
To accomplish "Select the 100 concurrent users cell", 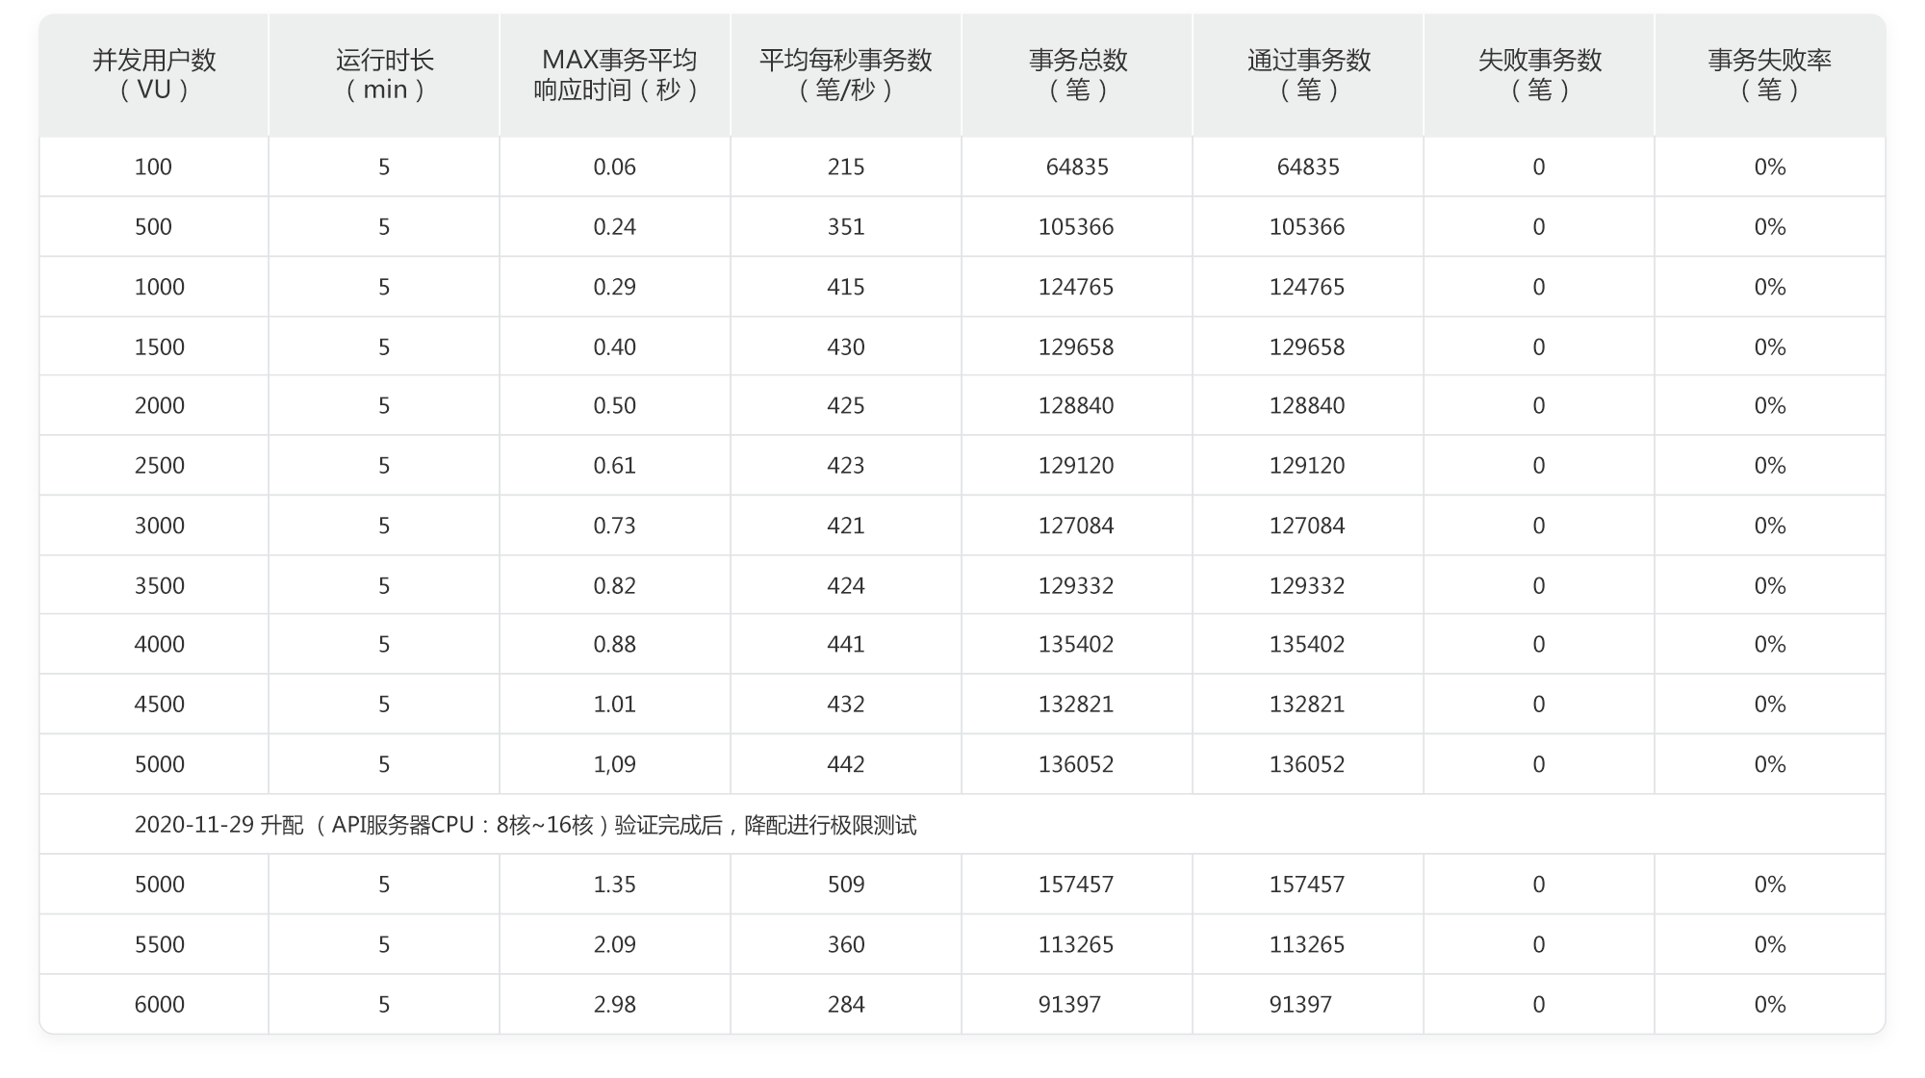I will click(153, 167).
